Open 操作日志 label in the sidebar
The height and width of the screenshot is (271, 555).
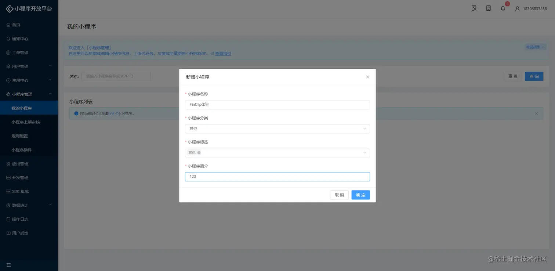[20, 219]
